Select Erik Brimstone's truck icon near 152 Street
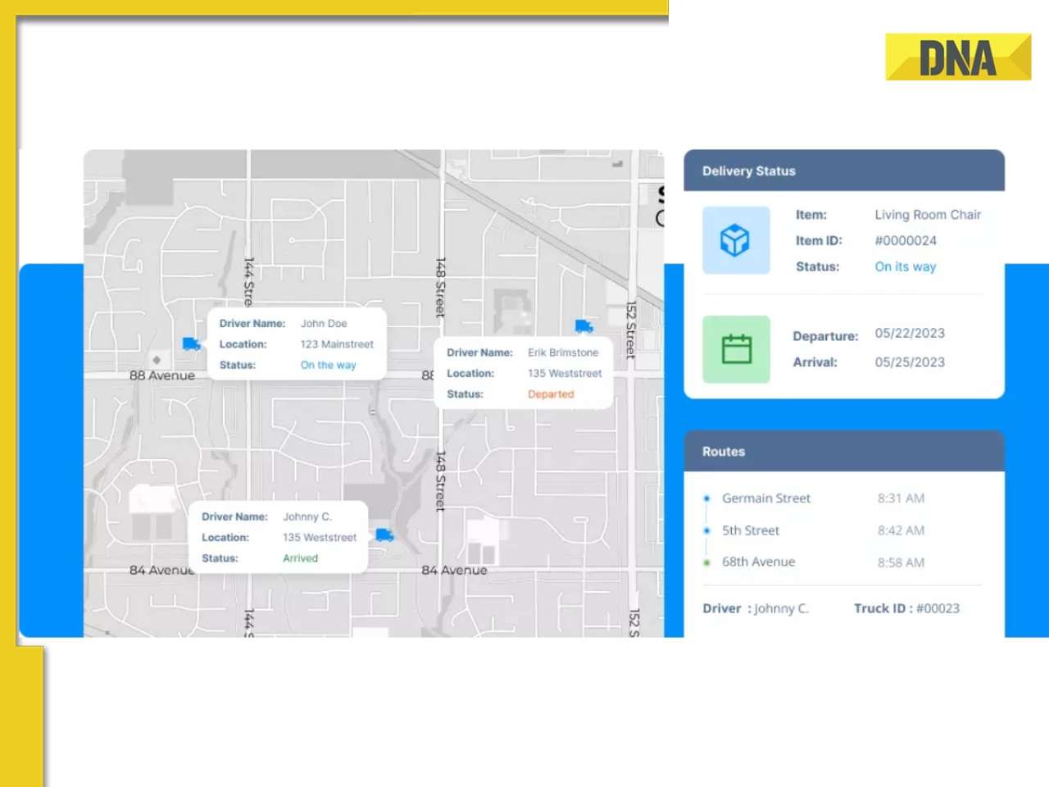1049x787 pixels. (x=584, y=326)
